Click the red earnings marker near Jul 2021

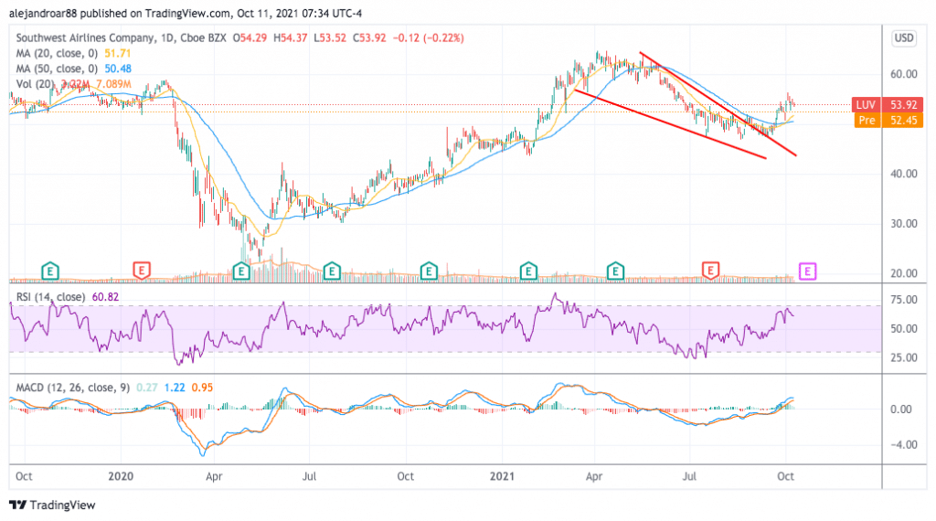tap(709, 271)
